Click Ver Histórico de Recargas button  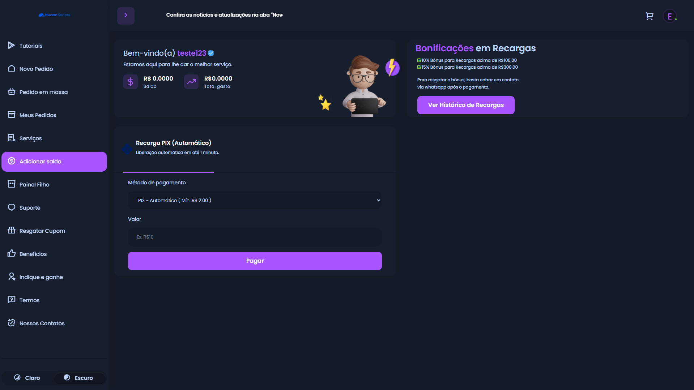click(466, 105)
